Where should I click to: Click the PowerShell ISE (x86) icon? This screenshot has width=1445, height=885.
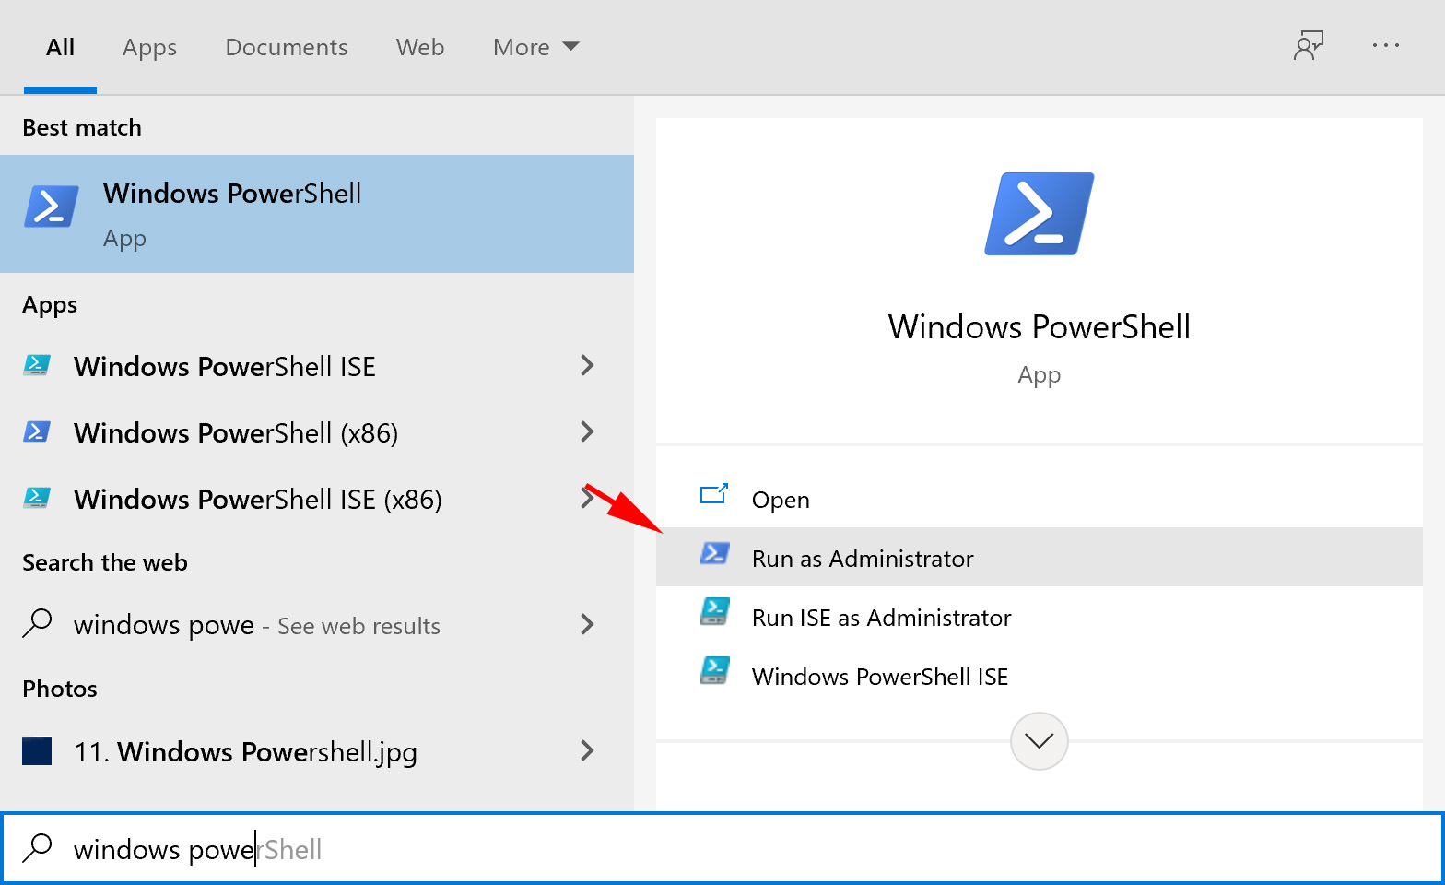(37, 498)
